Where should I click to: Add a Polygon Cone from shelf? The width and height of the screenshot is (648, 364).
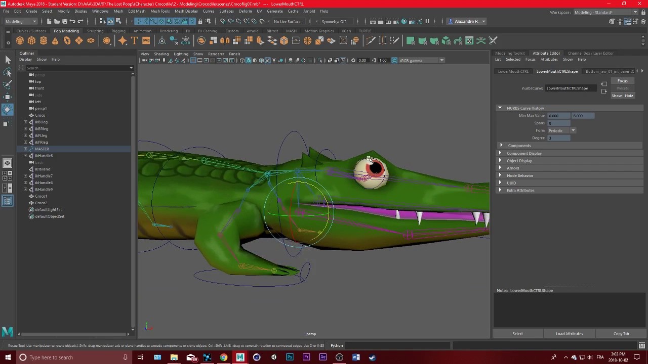coord(55,41)
